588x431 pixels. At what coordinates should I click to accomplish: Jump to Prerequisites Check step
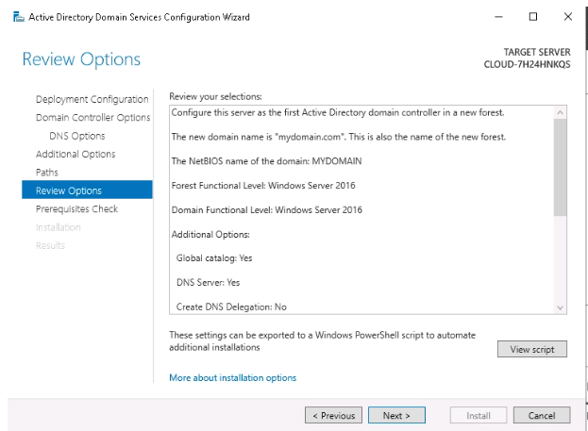(x=76, y=208)
